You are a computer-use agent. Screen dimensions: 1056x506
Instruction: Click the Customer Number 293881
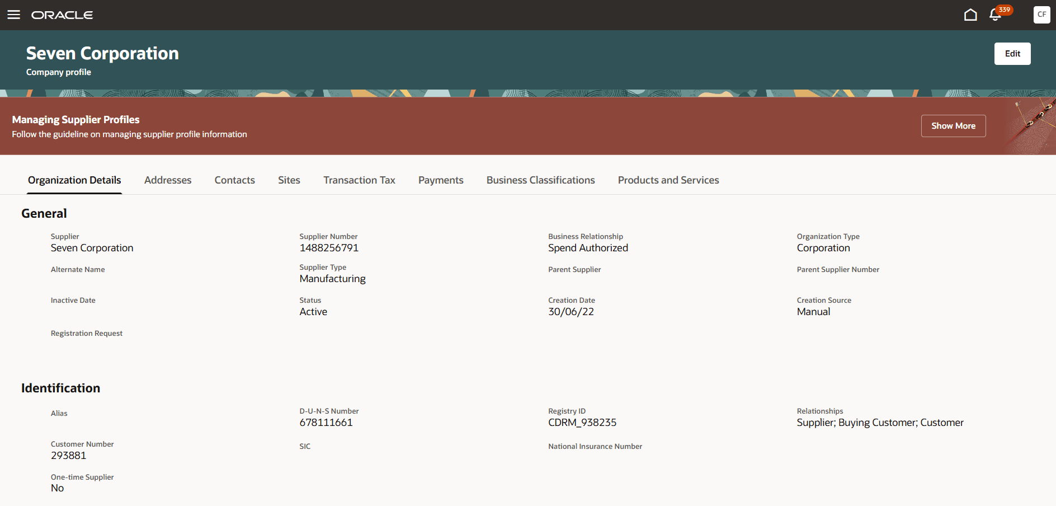68,456
